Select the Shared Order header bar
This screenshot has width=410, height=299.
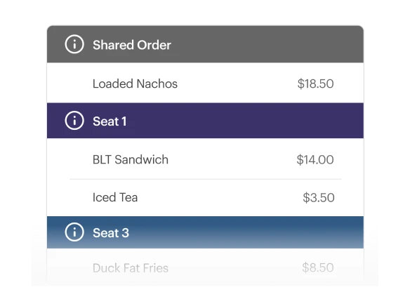tap(205, 44)
